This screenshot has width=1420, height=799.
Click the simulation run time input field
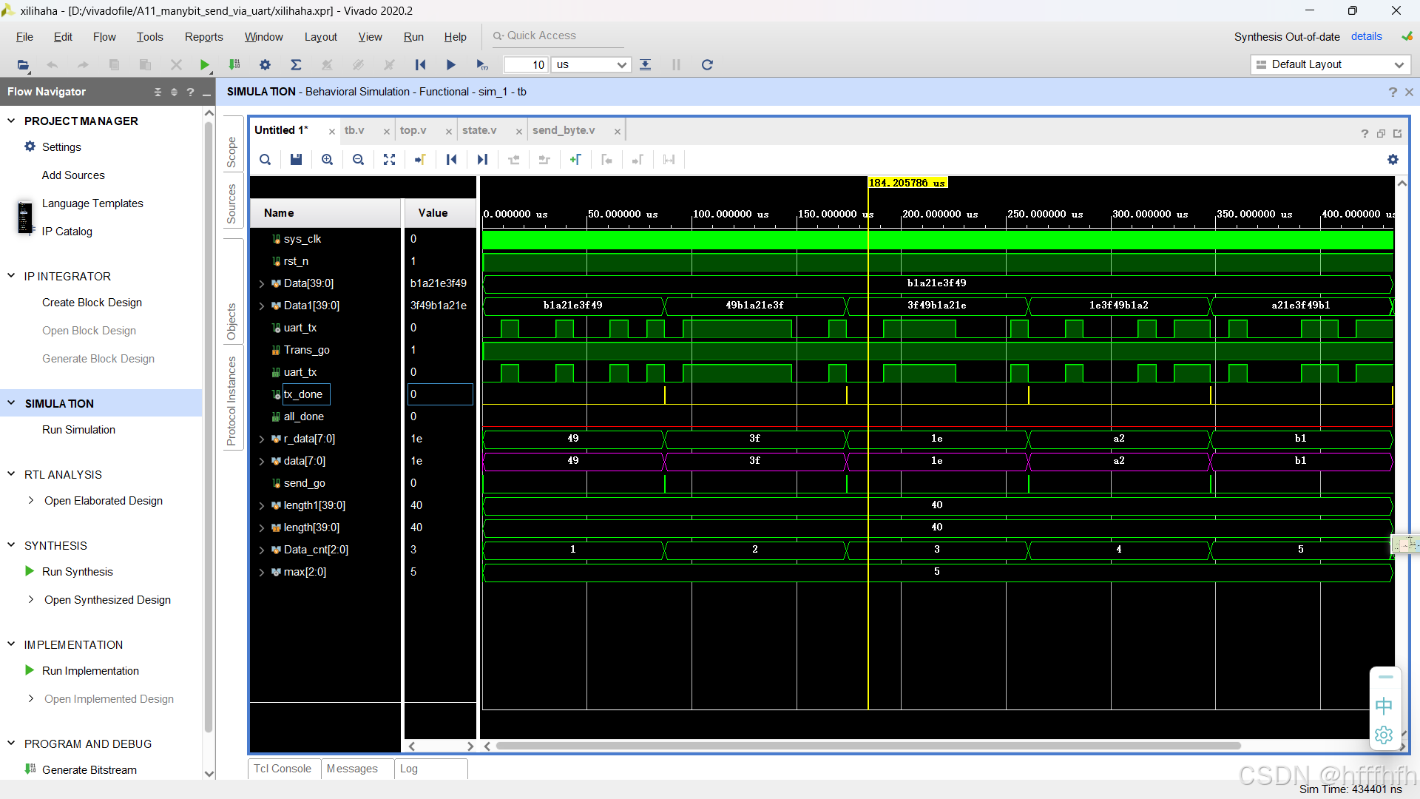point(525,65)
